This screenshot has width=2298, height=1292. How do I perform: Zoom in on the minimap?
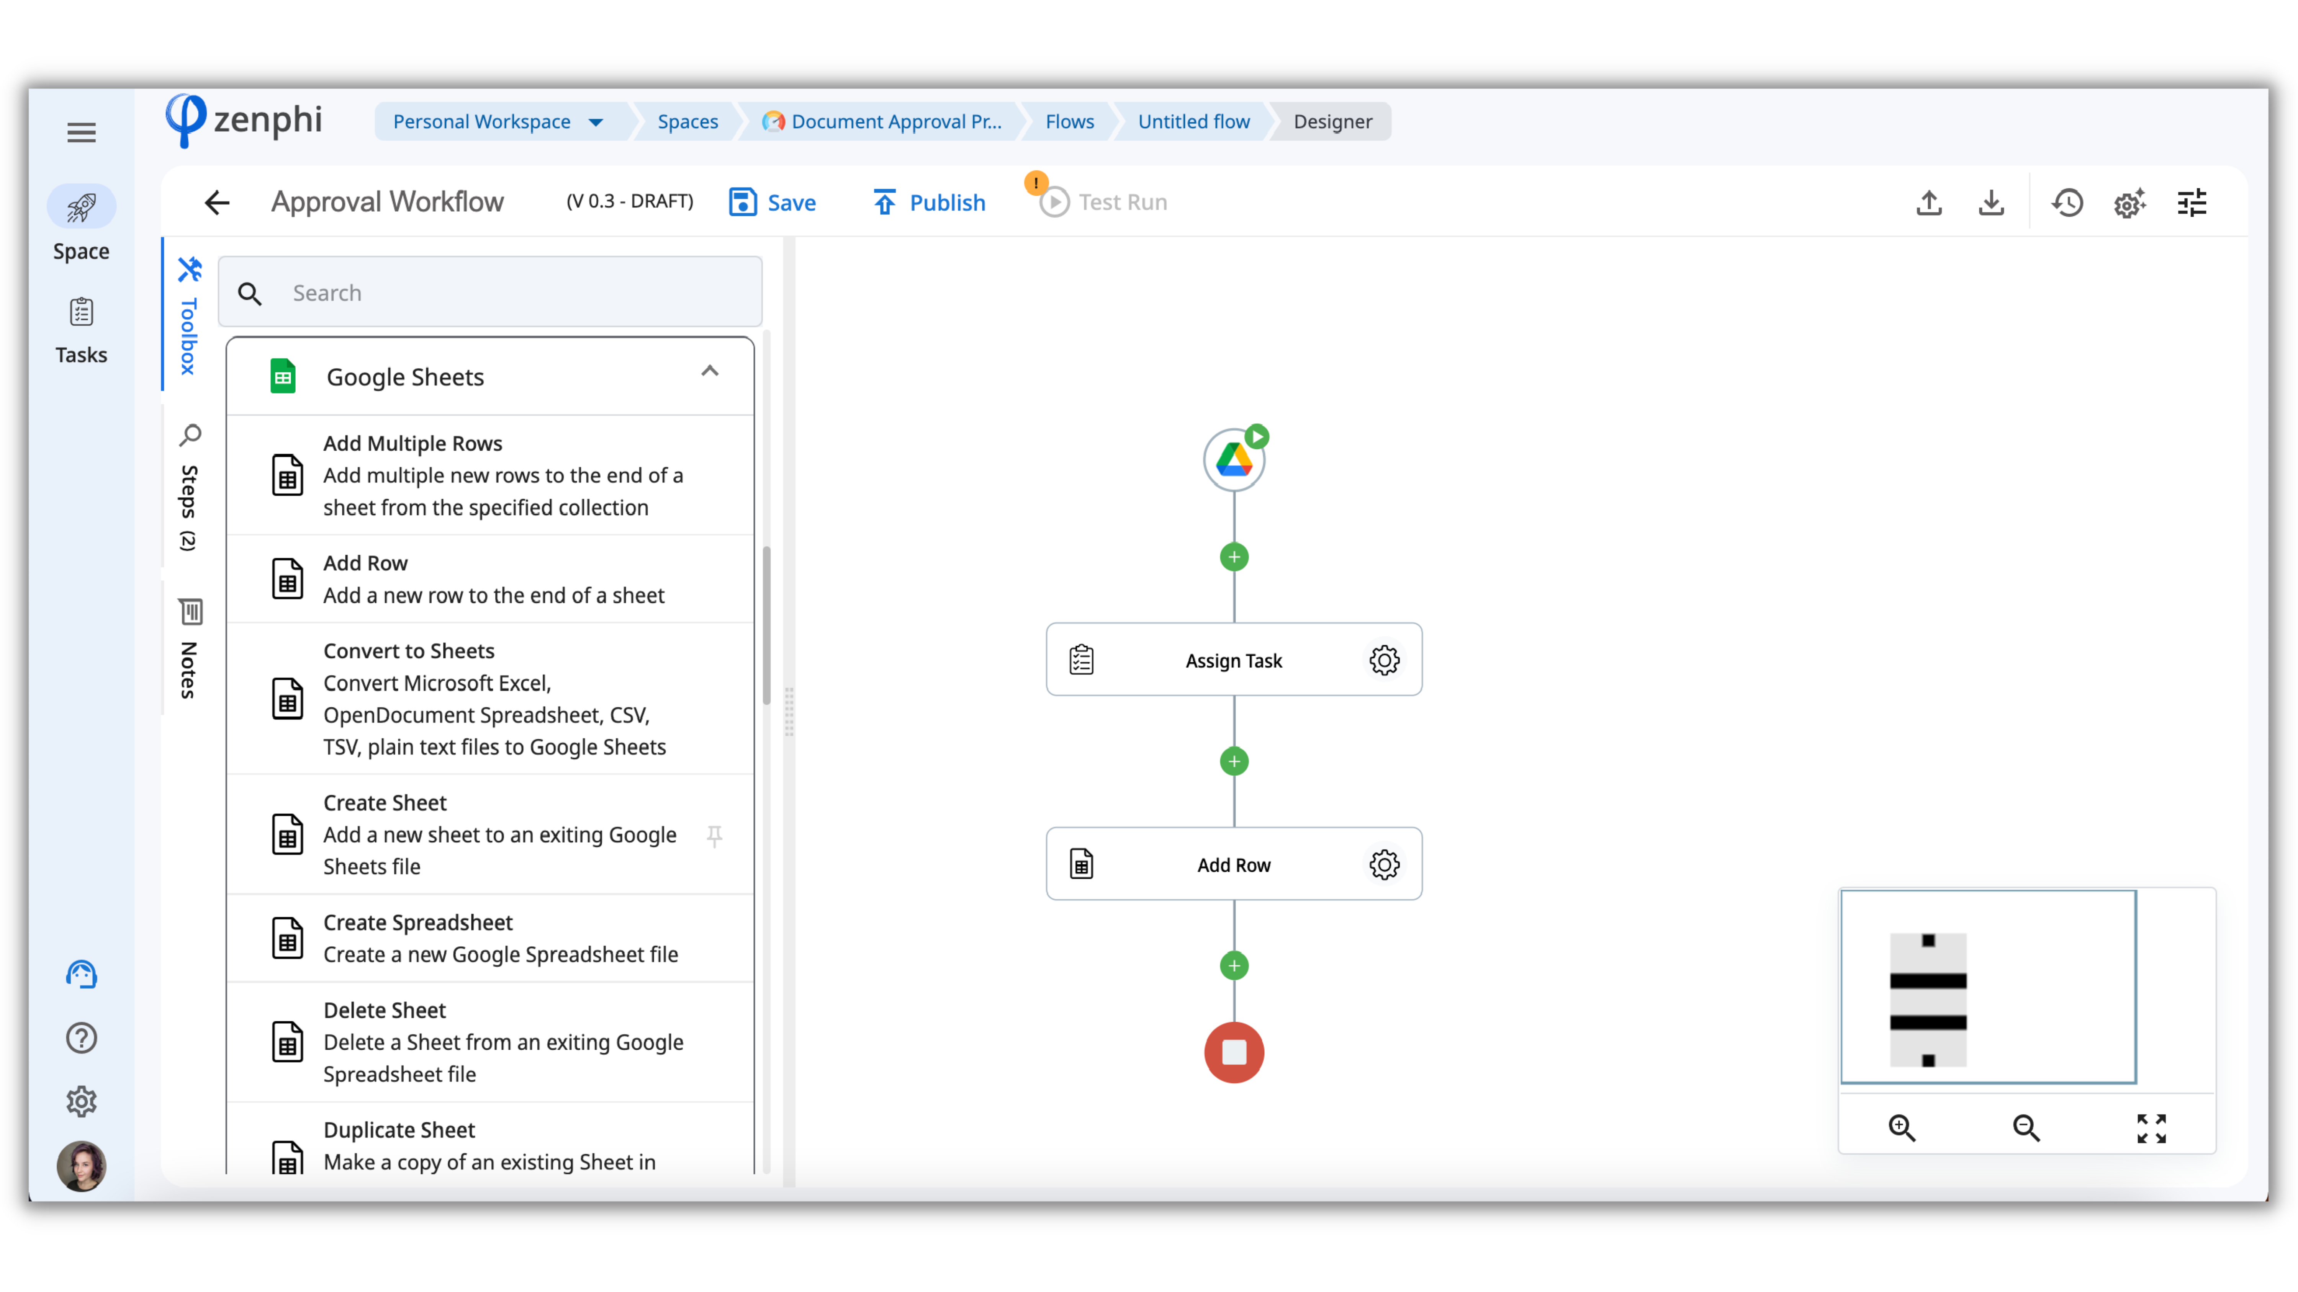pyautogui.click(x=1902, y=1128)
